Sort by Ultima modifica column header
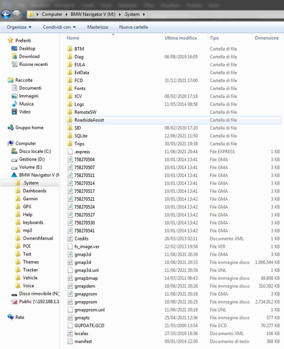Screen dimensions: 284x349 tap(180, 38)
